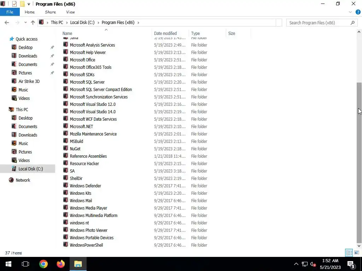Click the File Explorer taskbar icon
The width and height of the screenshot is (362, 271).
(x=78, y=264)
